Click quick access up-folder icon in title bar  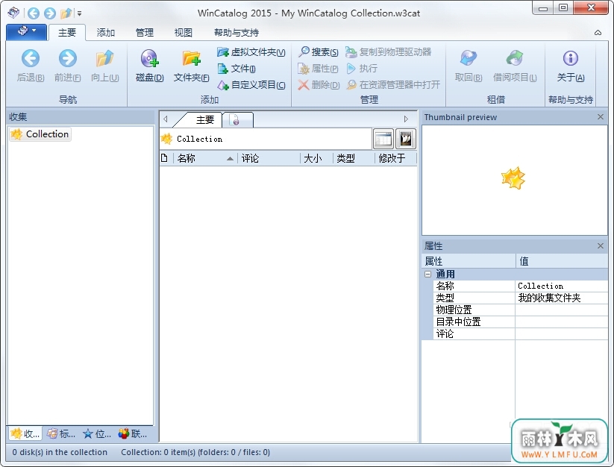[x=66, y=13]
